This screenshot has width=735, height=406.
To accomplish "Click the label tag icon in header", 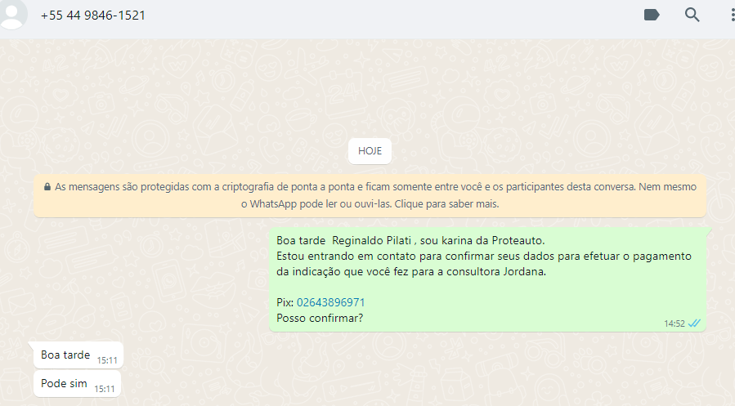I will [x=652, y=15].
